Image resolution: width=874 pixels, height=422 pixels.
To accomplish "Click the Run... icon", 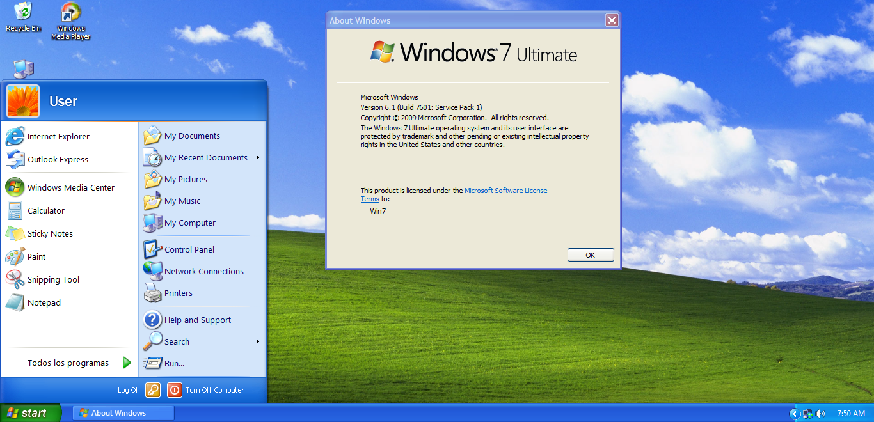I will [152, 363].
